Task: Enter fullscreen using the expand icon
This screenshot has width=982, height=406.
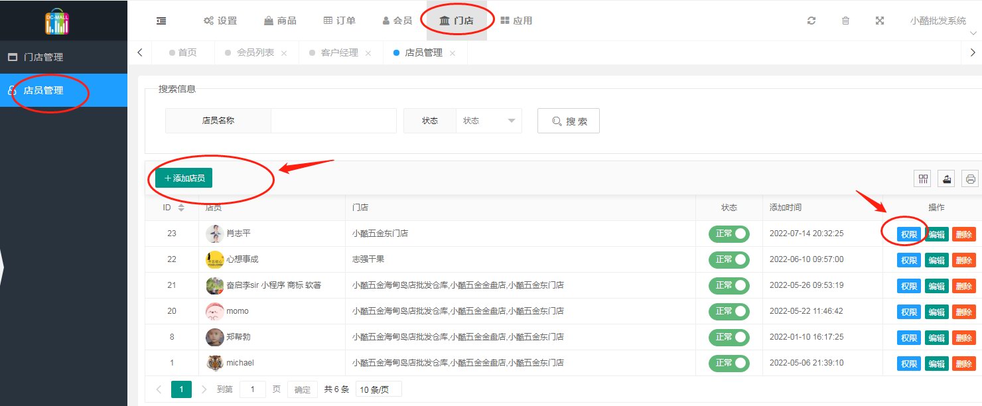Action: click(x=880, y=21)
